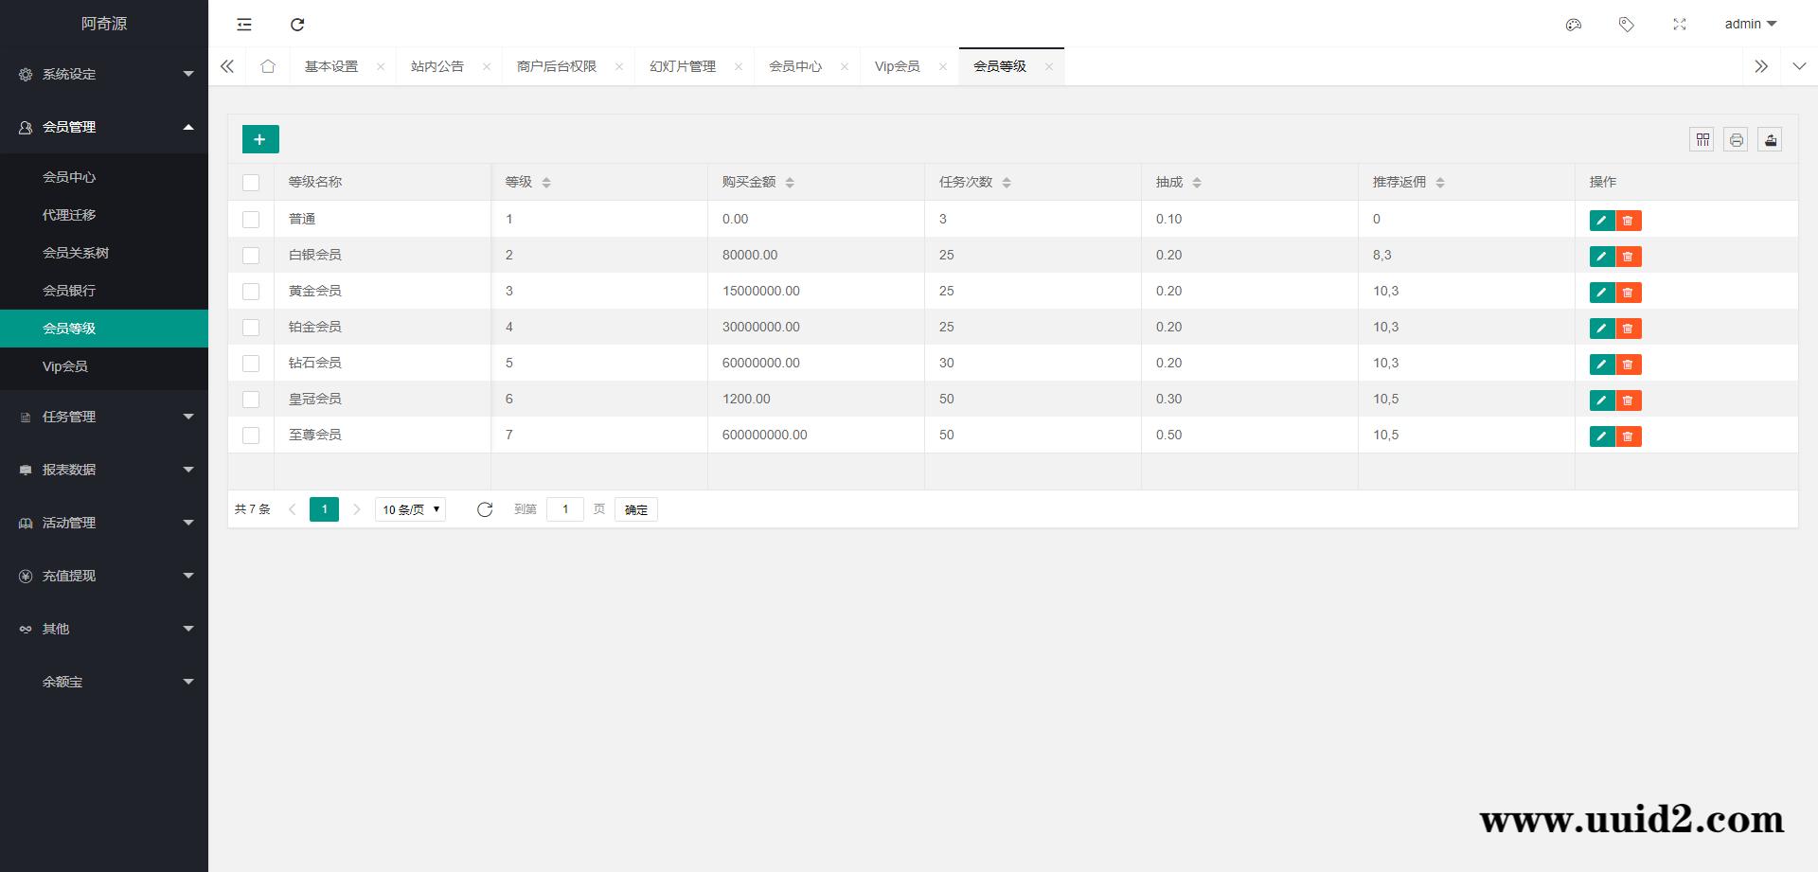
Task: Switch to the Vip会员 tab
Action: (897, 66)
